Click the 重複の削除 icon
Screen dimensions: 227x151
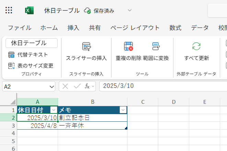pos(128,46)
